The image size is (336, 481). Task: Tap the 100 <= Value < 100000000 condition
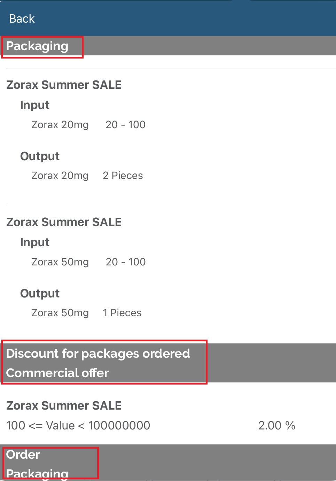(x=78, y=425)
